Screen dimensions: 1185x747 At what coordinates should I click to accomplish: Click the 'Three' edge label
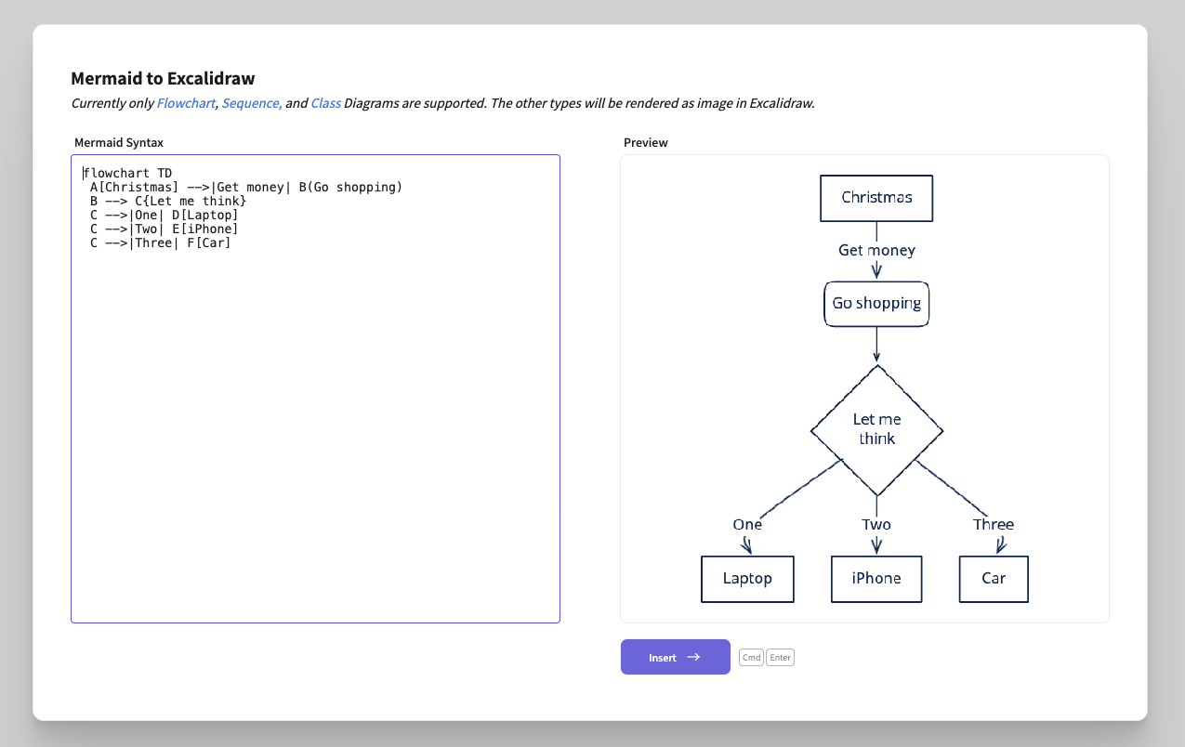(x=994, y=525)
